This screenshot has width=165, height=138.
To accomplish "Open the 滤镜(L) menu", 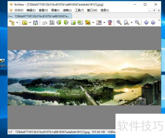I will tap(67, 10).
